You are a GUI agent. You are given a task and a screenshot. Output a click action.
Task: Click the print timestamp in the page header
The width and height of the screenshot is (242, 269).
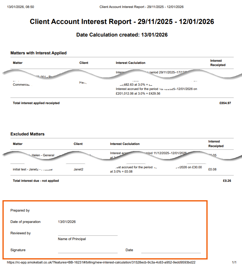21,7
